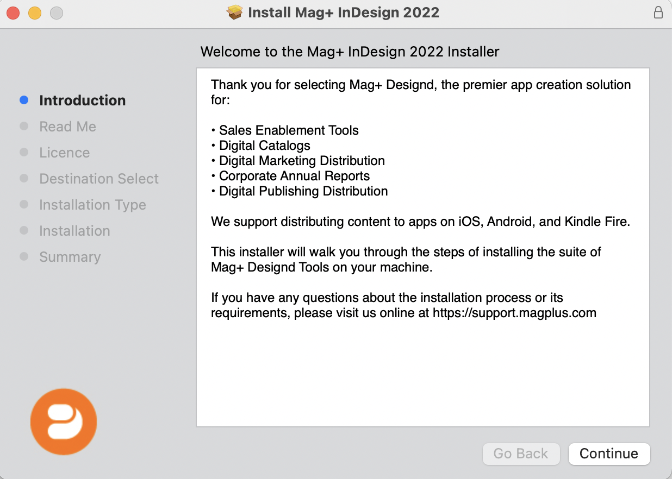This screenshot has height=479, width=672.
Task: Select the Introduction step in sidebar
Action: coord(83,100)
